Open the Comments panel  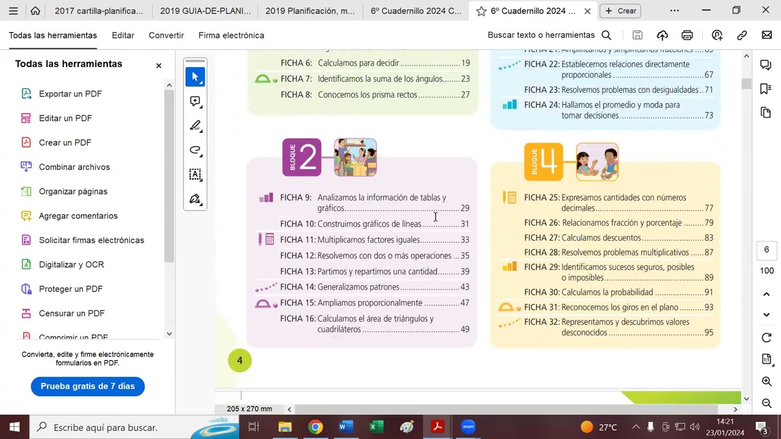(766, 65)
